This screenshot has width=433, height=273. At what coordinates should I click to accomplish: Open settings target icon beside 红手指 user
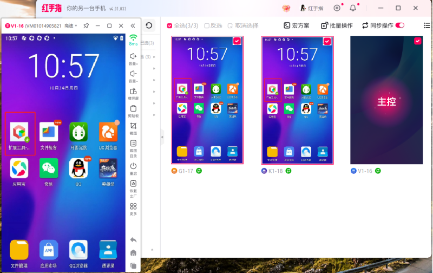coord(337,8)
